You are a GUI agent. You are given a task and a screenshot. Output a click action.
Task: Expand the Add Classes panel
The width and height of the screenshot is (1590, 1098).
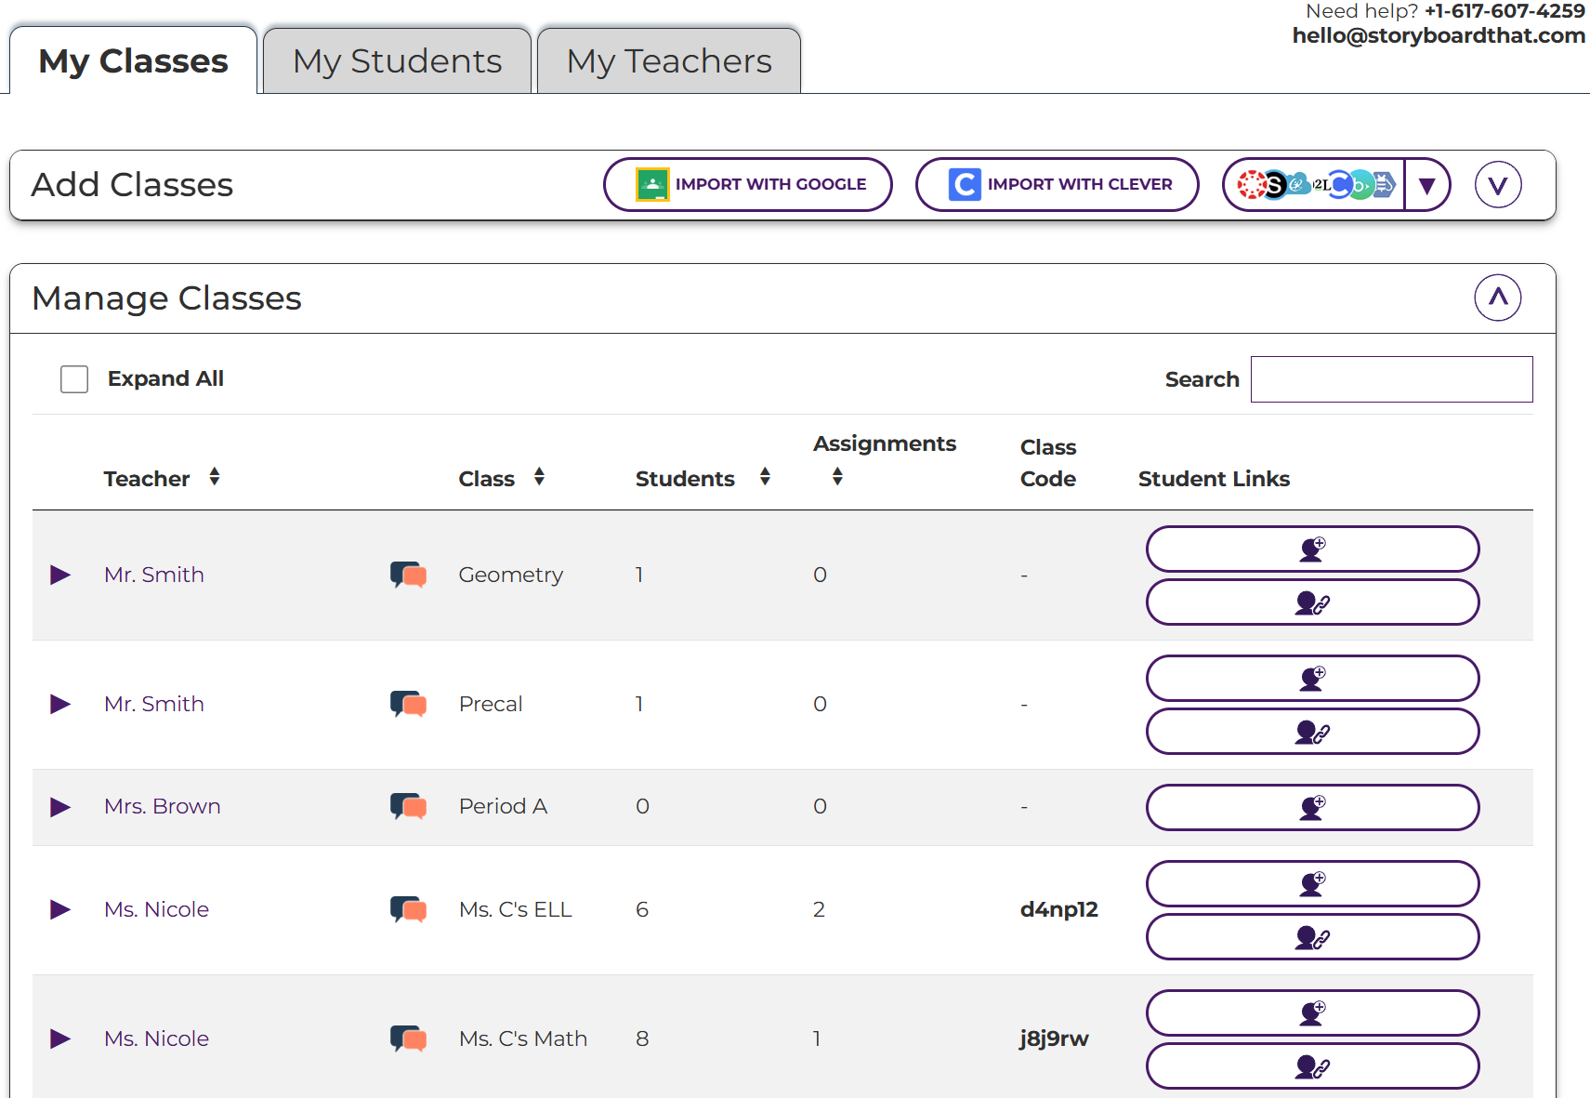click(1497, 185)
